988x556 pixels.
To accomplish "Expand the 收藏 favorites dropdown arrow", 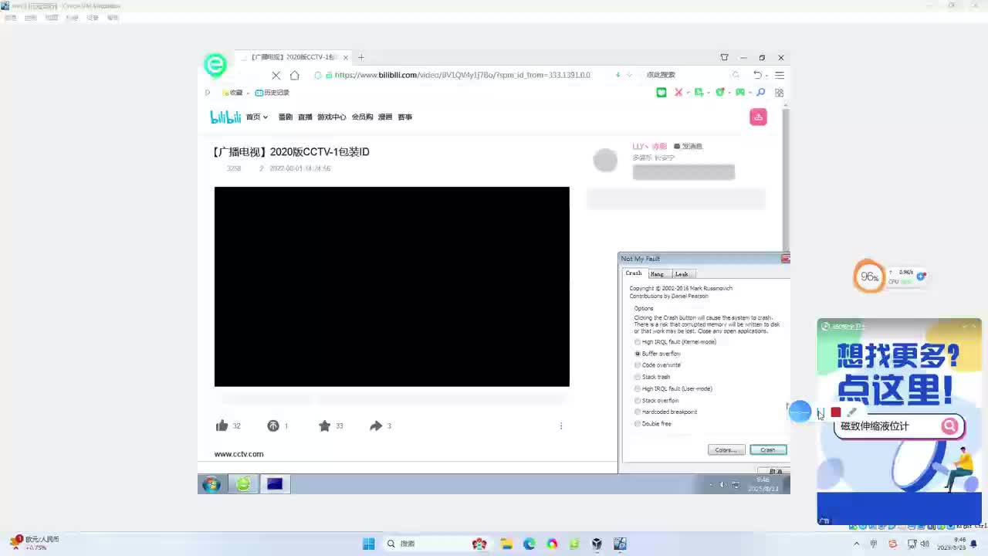I will click(248, 93).
